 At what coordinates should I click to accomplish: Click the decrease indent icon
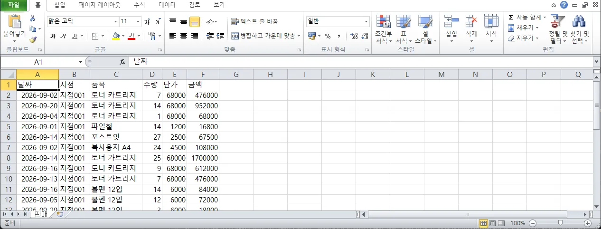point(209,36)
